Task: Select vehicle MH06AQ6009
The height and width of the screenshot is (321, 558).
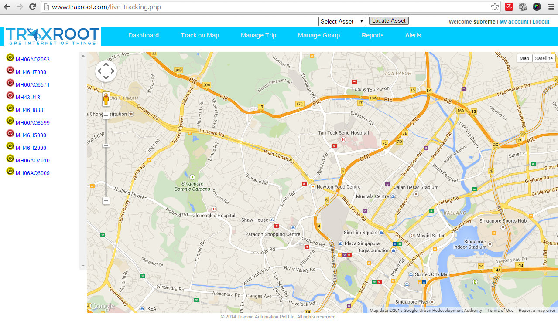Action: pyautogui.click(x=33, y=173)
